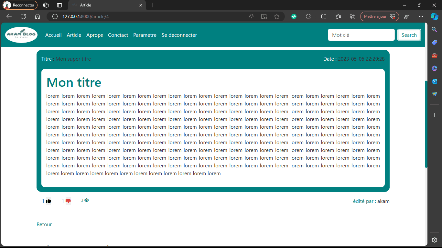Screen dimensions: 442x248
Task: Open a new browser tab
Action: [x=153, y=5]
